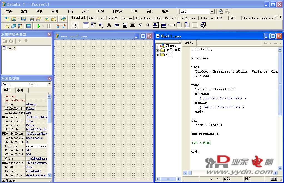284x183 pixels.
Task: Expand the Anchors property
Action: pos(3,117)
